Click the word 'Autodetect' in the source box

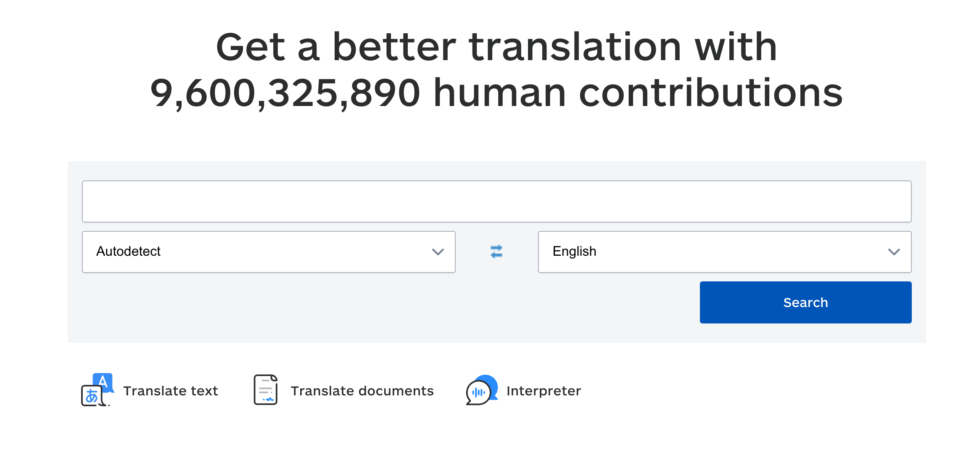click(x=128, y=252)
